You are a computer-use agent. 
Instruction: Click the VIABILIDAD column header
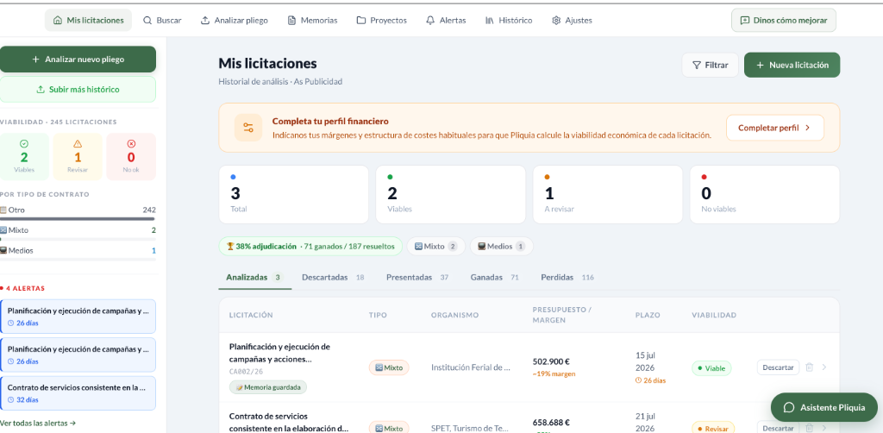(713, 316)
